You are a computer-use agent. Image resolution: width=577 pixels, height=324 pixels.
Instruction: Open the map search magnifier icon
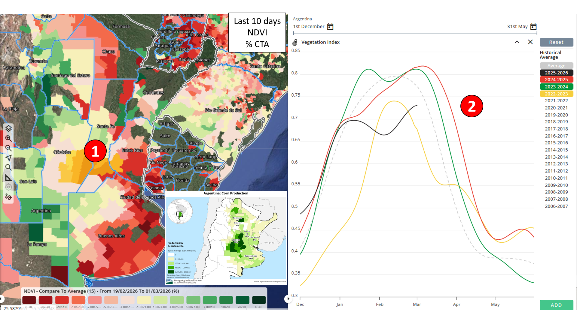click(x=8, y=167)
